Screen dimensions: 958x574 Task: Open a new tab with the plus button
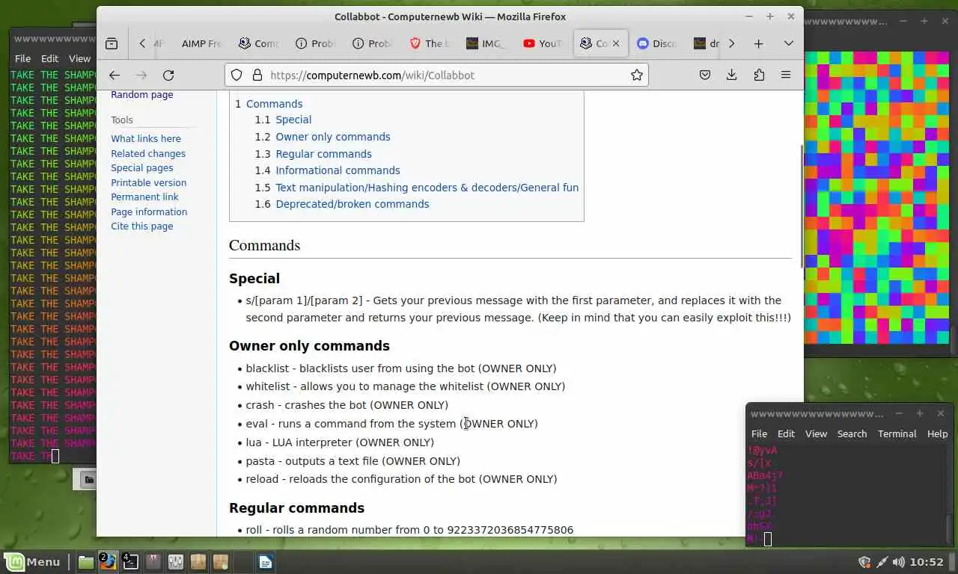click(x=758, y=43)
